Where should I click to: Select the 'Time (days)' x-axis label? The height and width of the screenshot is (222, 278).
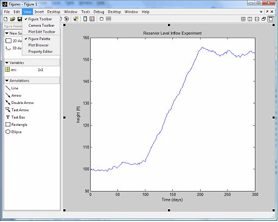[172, 199]
